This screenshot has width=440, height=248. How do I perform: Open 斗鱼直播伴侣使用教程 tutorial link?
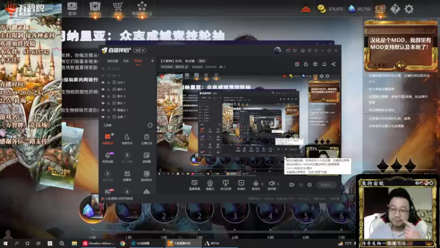[x=118, y=198]
